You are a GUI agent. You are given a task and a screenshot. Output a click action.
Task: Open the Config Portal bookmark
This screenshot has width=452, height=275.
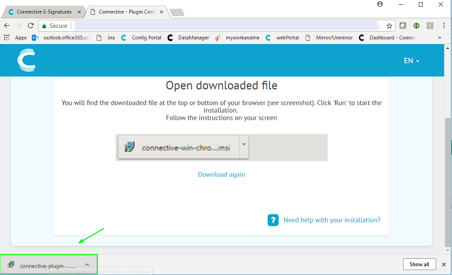click(x=142, y=37)
